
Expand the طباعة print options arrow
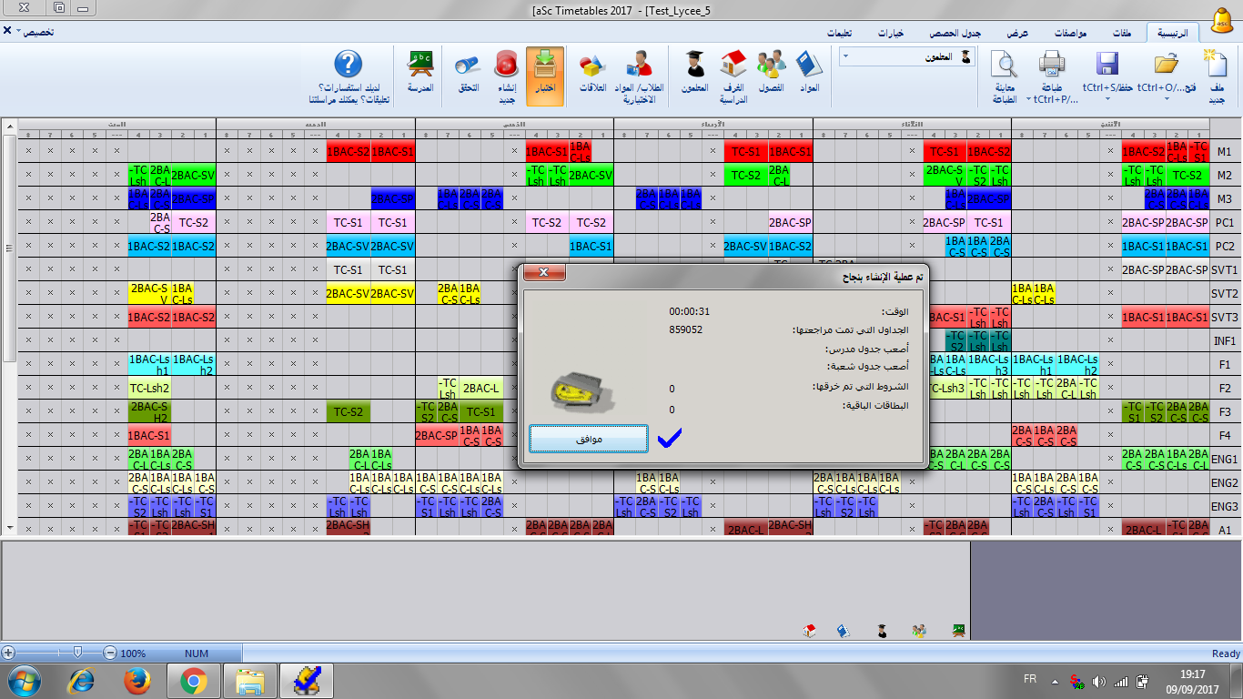coord(1028,98)
